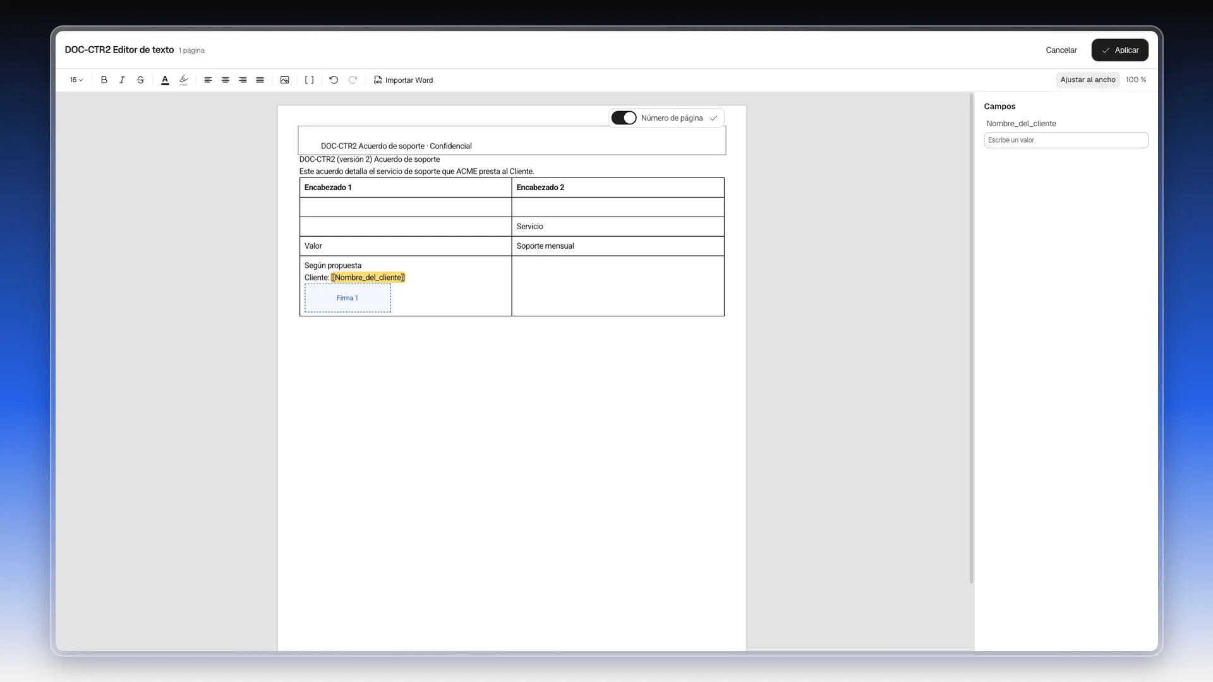
Task: Click the Valor table cell
Action: [x=406, y=246]
